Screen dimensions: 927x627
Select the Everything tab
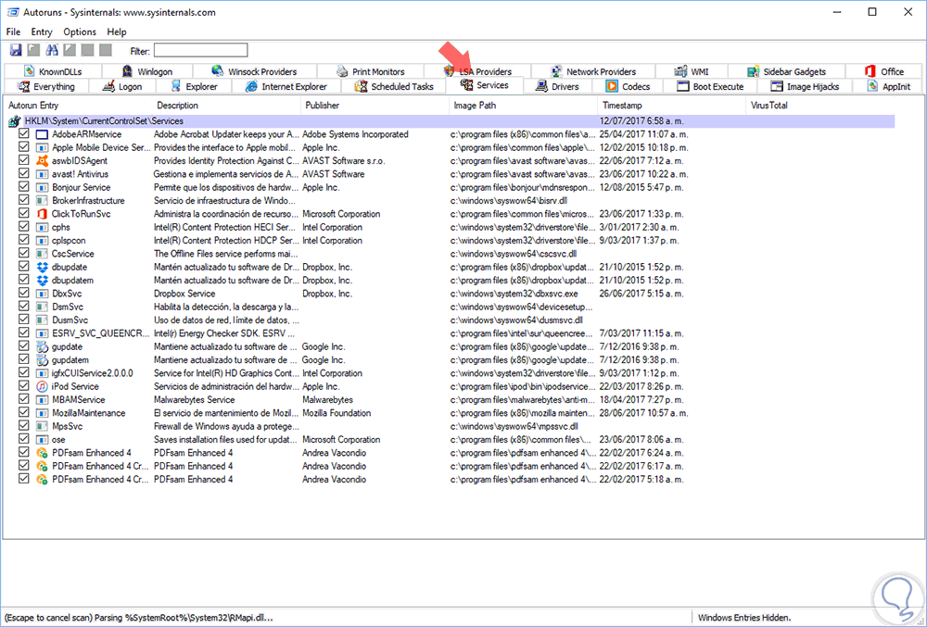point(46,86)
